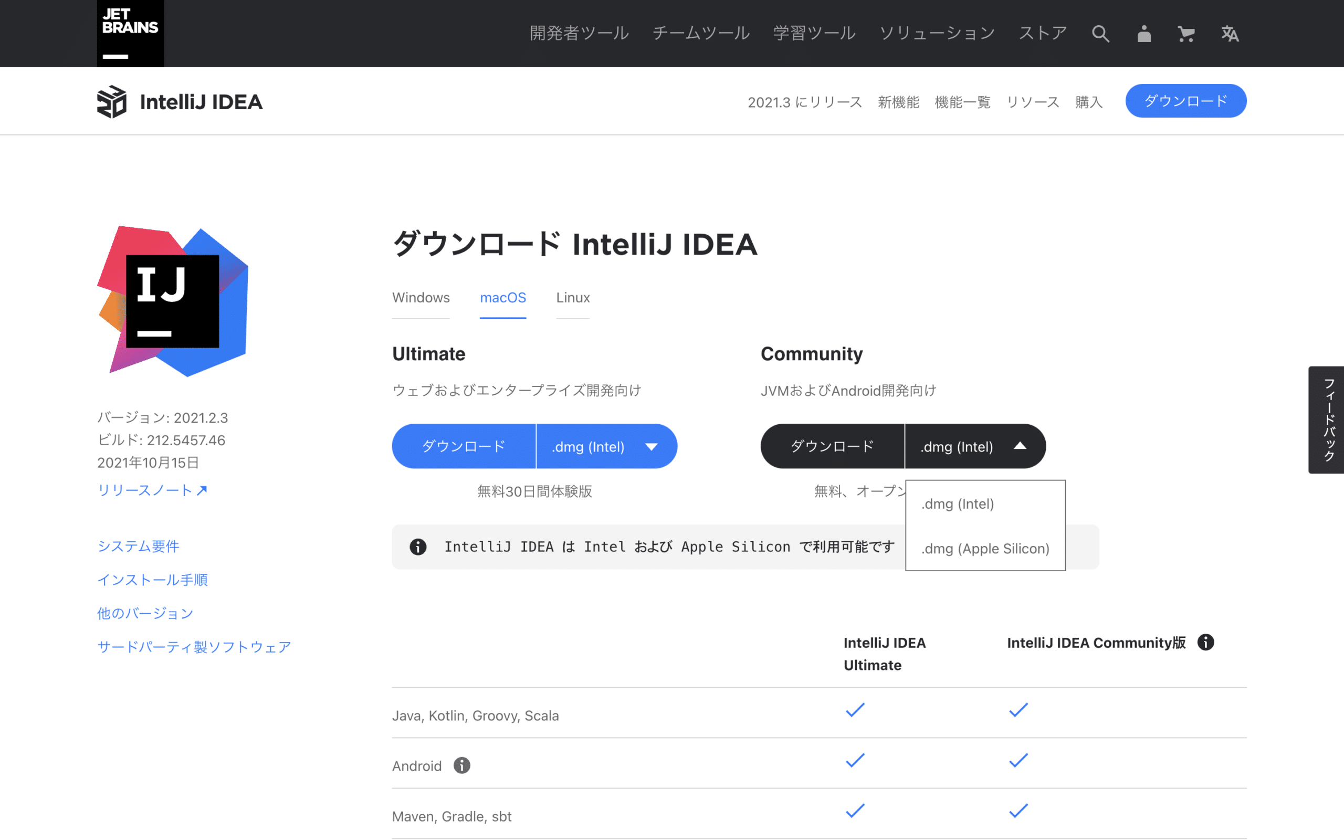Open the リリースノート link
1344x840 pixels.
152,490
